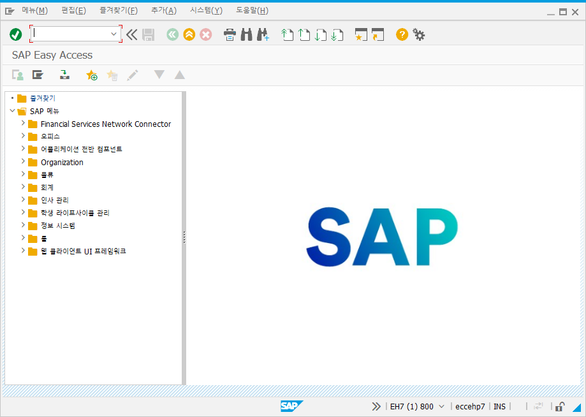Click the red Cancel icon
Image resolution: width=586 pixels, height=417 pixels.
coord(205,34)
